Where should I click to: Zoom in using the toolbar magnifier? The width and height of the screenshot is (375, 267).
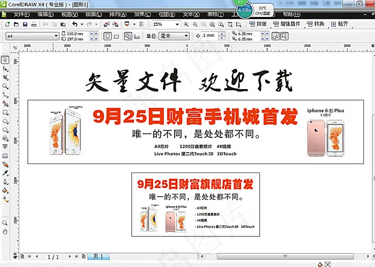186,25
